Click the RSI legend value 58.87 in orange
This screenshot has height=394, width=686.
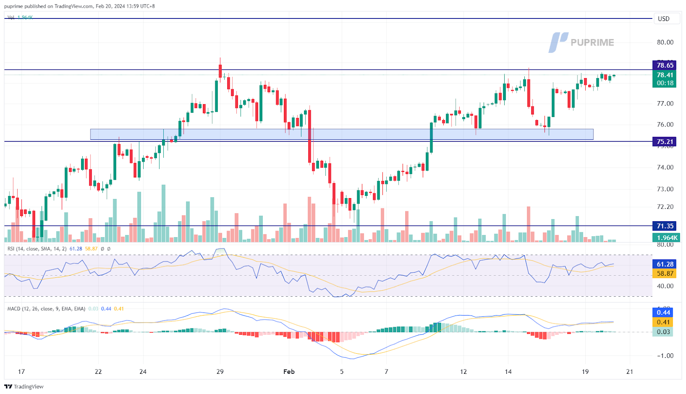pos(91,249)
